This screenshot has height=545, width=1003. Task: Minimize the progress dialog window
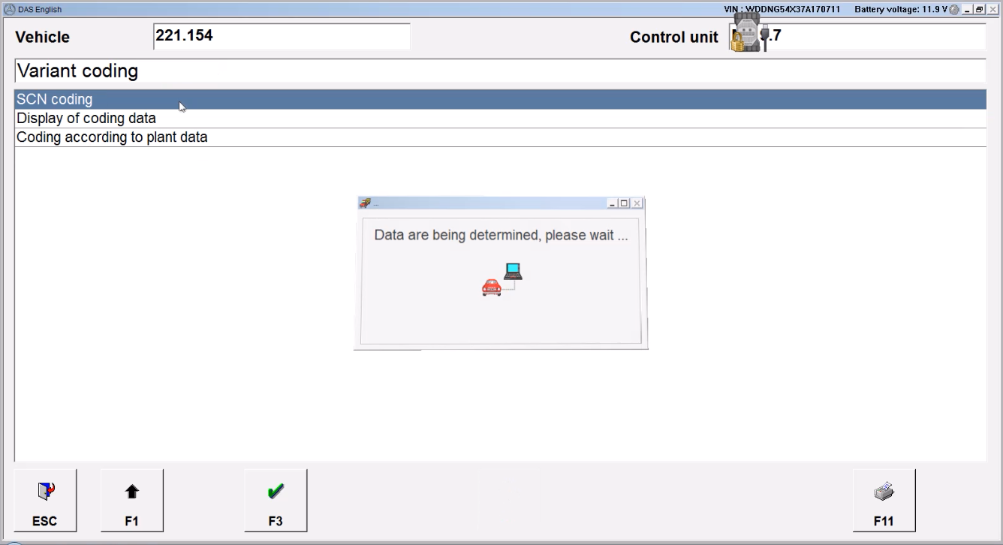[x=613, y=203]
